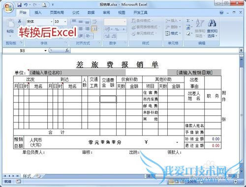Switch to the 开始 ribbon tab
The image size is (246, 187).
click(23, 13)
